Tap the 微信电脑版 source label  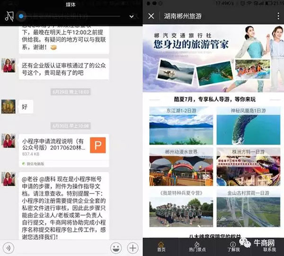click(x=35, y=164)
